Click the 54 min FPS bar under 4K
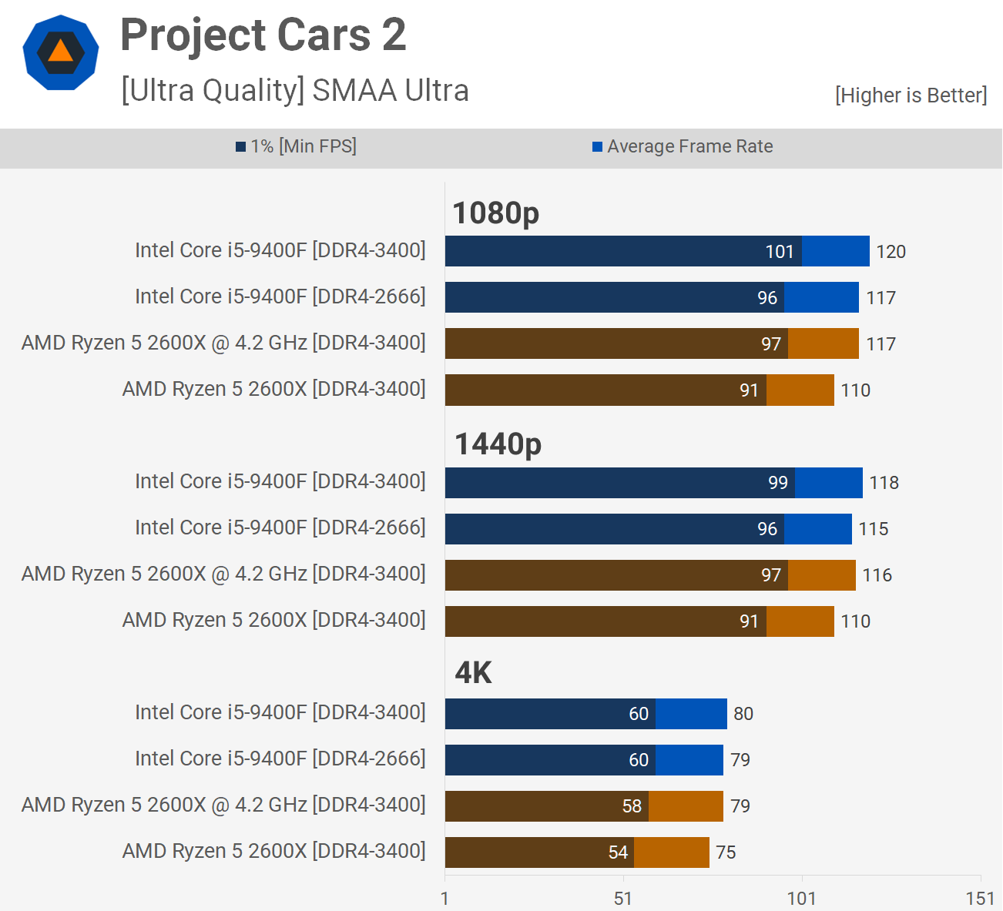This screenshot has height=911, width=1003. point(539,852)
